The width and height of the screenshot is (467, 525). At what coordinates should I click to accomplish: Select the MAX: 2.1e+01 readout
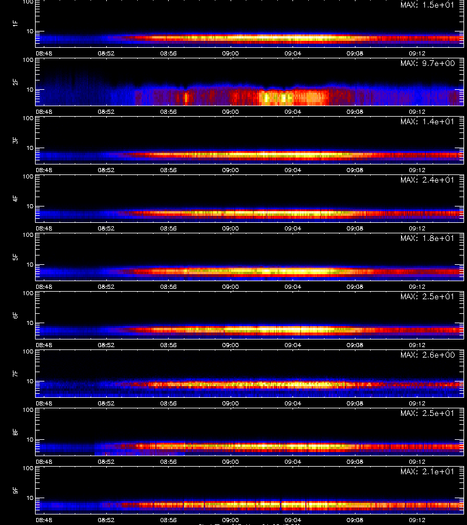[x=427, y=471]
